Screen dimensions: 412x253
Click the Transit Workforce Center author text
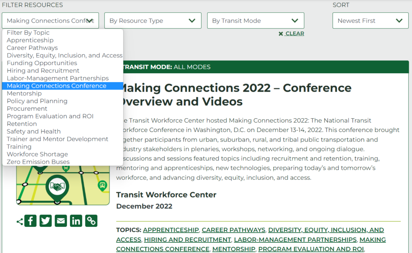tap(166, 195)
